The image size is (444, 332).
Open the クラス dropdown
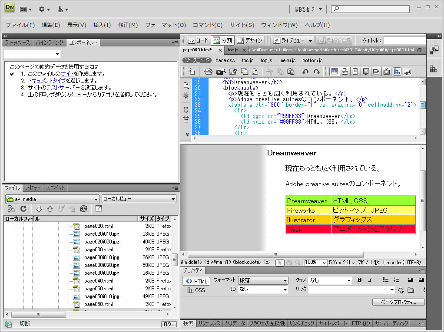click(330, 280)
